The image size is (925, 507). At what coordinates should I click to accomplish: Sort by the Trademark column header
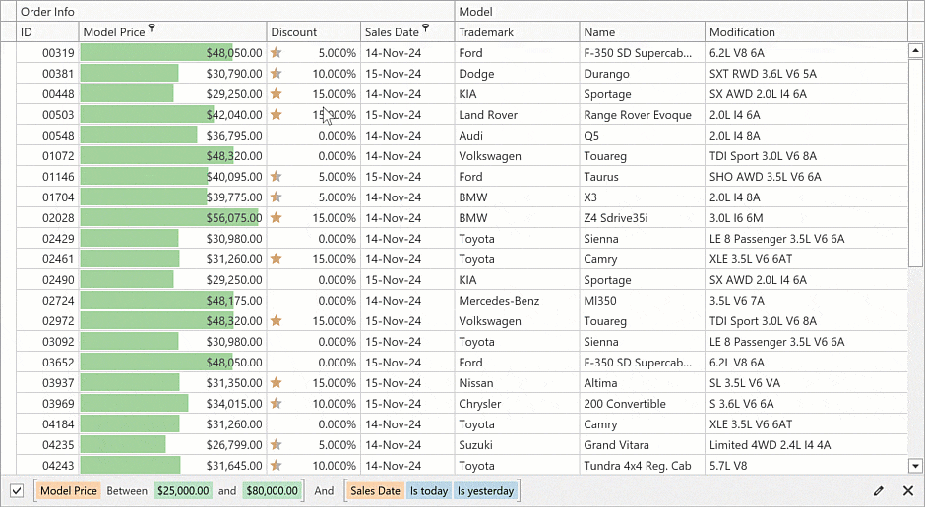517,31
